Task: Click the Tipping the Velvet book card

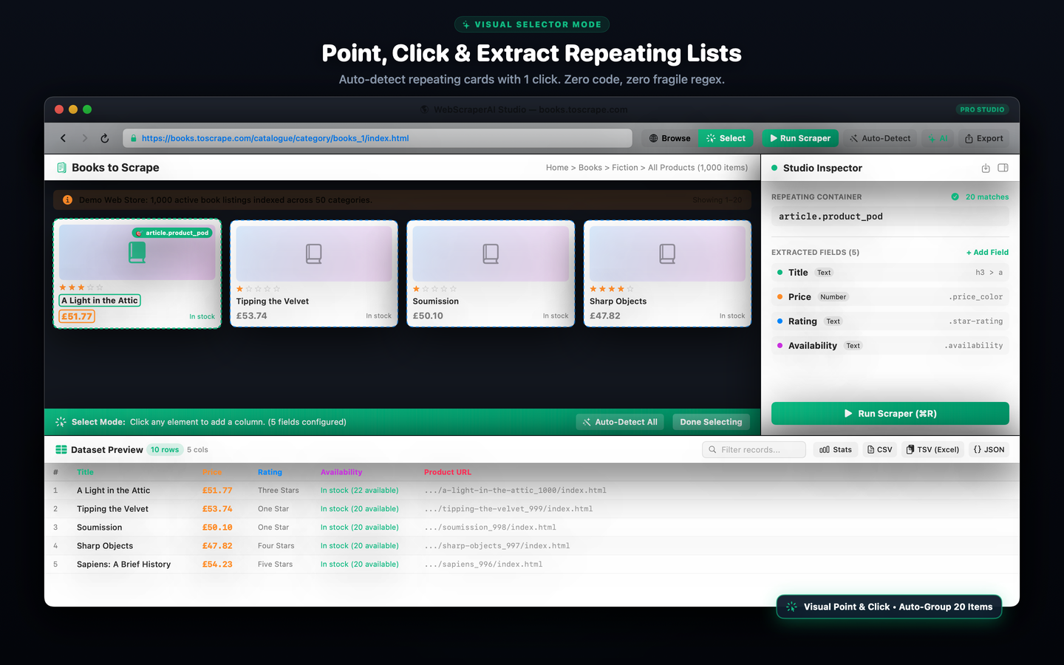Action: [314, 273]
